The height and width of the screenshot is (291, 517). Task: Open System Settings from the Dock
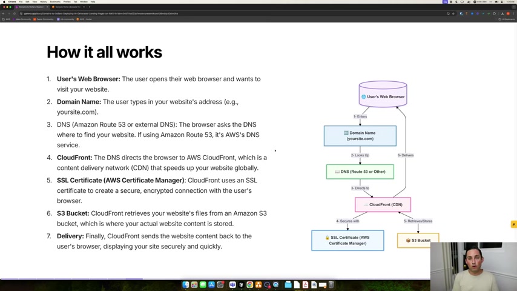coord(220,285)
